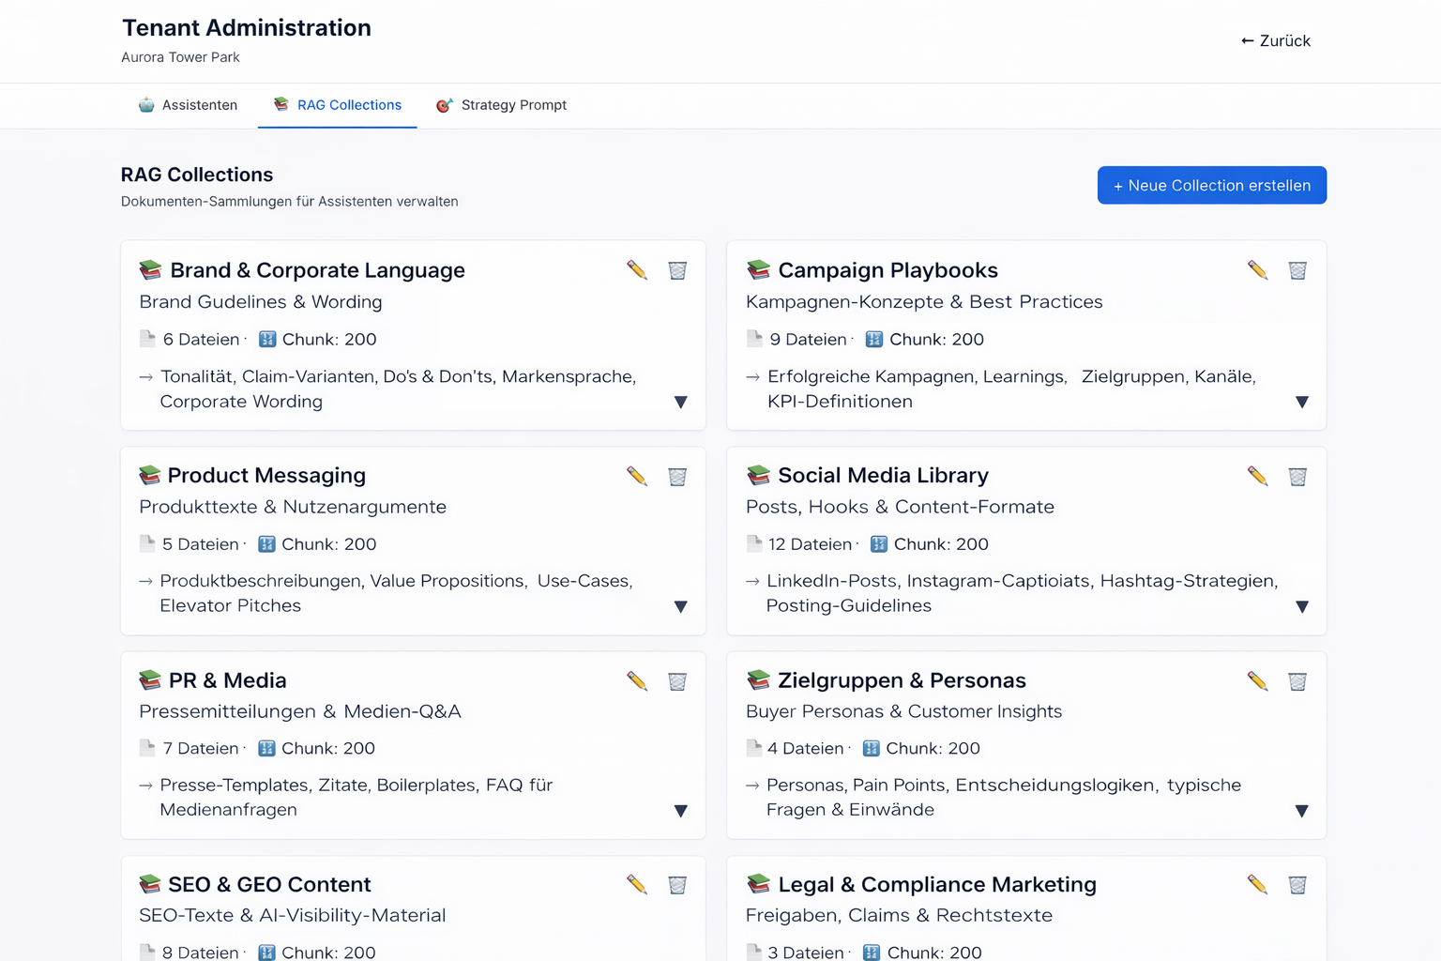Click pencil icon for Campaign Playbooks

pyautogui.click(x=1257, y=270)
